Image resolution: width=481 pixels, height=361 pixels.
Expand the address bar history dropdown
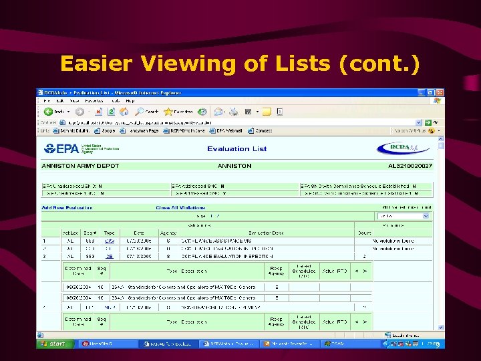coord(419,123)
